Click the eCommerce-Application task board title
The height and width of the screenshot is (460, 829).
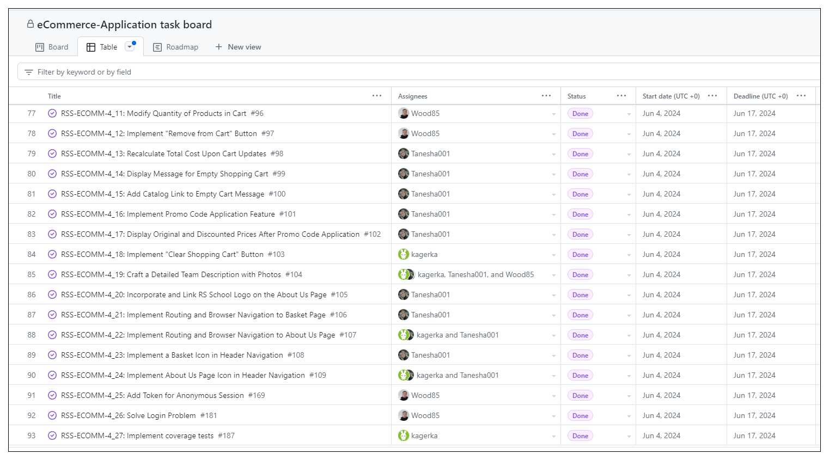124,24
